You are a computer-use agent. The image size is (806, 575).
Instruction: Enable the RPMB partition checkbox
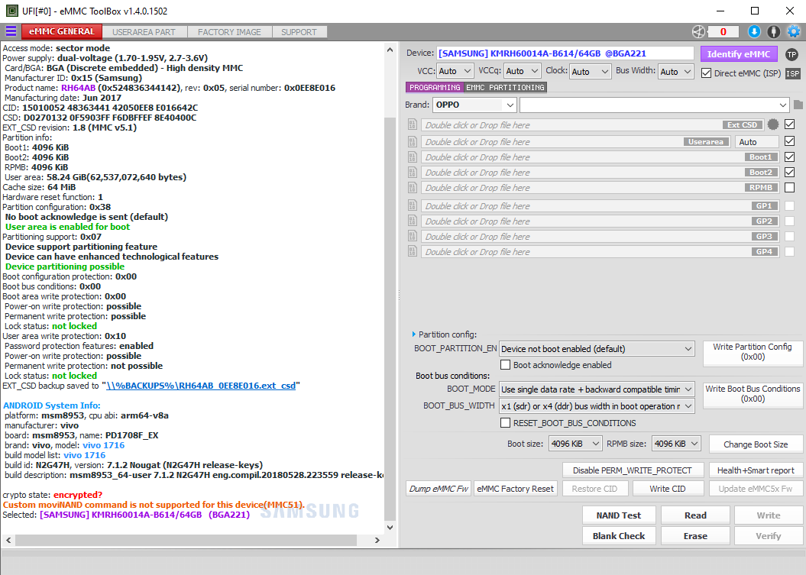(789, 187)
